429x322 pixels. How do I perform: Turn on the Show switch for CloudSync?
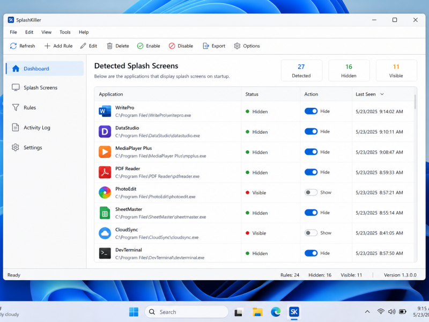pyautogui.click(x=311, y=233)
